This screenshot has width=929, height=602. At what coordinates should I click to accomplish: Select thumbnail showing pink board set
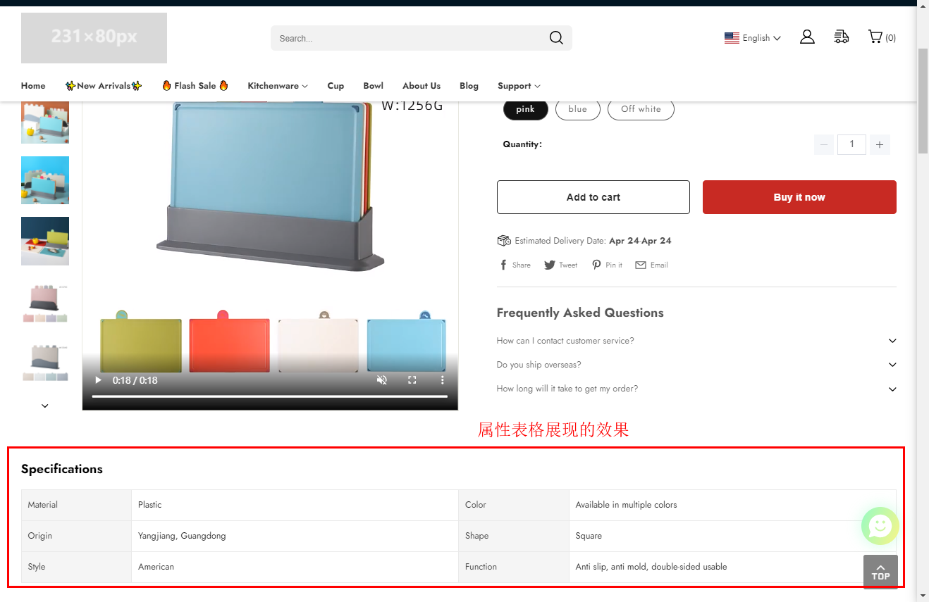point(45,302)
